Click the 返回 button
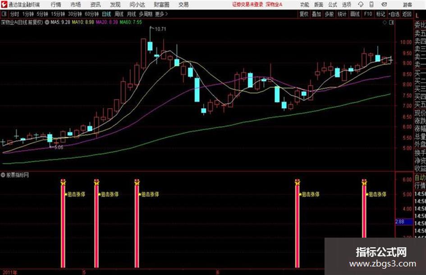426x275 pixels. click(407, 14)
